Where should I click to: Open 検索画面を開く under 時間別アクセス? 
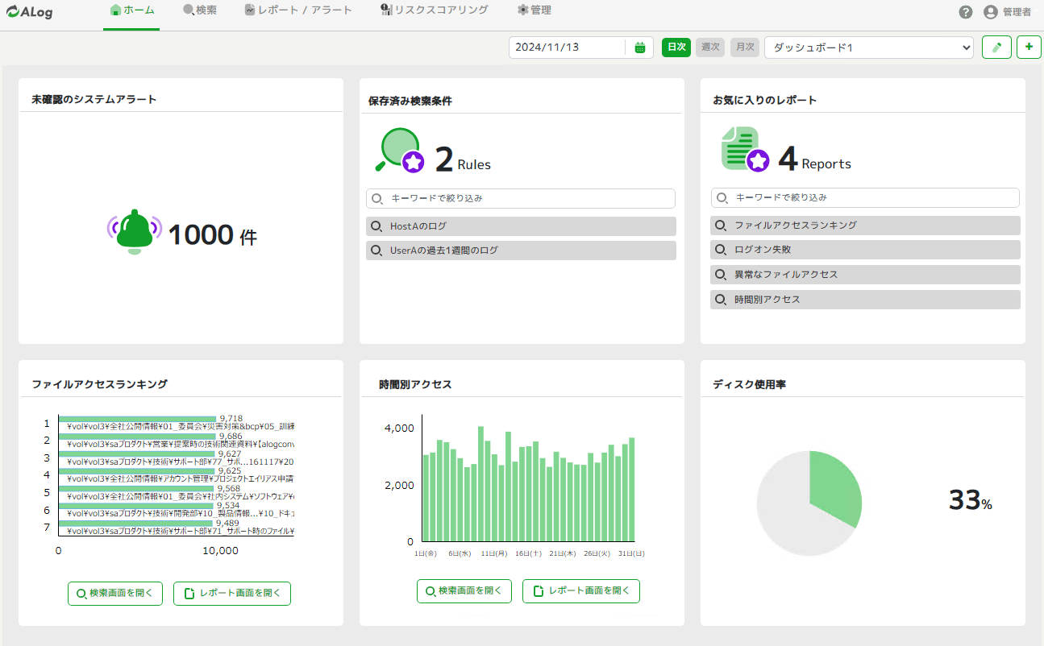(x=464, y=591)
